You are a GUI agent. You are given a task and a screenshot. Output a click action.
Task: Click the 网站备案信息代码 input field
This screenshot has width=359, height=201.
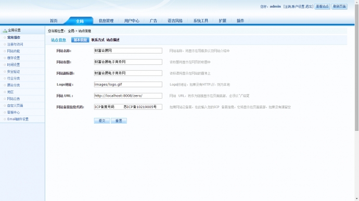(x=128, y=107)
